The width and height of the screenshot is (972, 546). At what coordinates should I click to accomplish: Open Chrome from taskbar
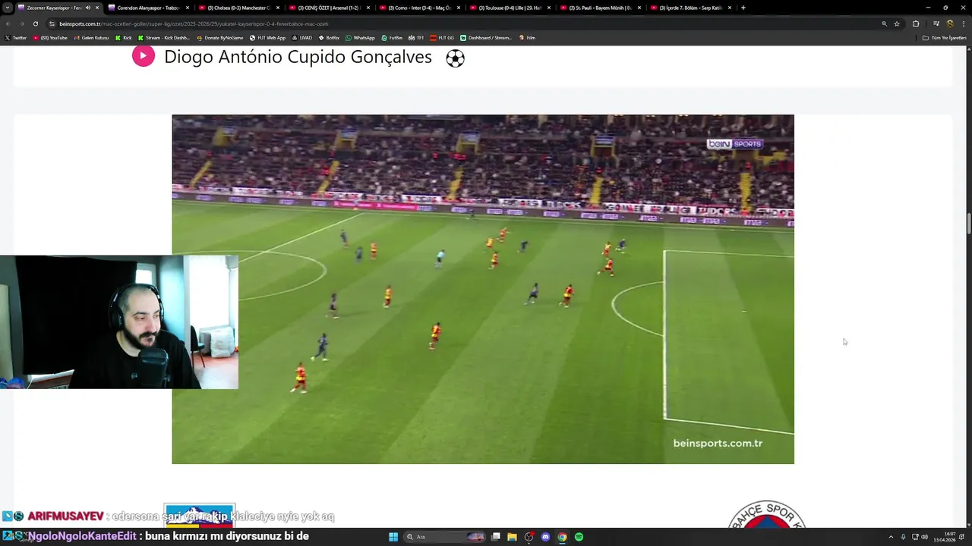pos(562,537)
